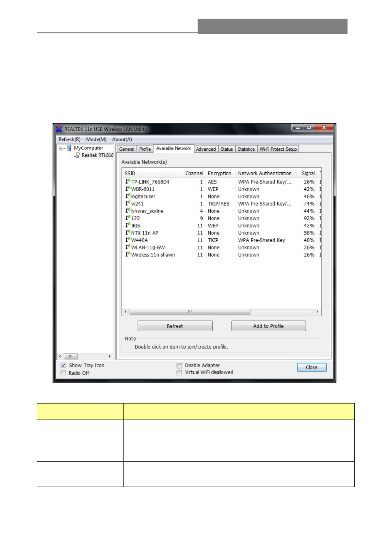
Task: Pick the NTX 11n AP network
Action: (x=222, y=233)
